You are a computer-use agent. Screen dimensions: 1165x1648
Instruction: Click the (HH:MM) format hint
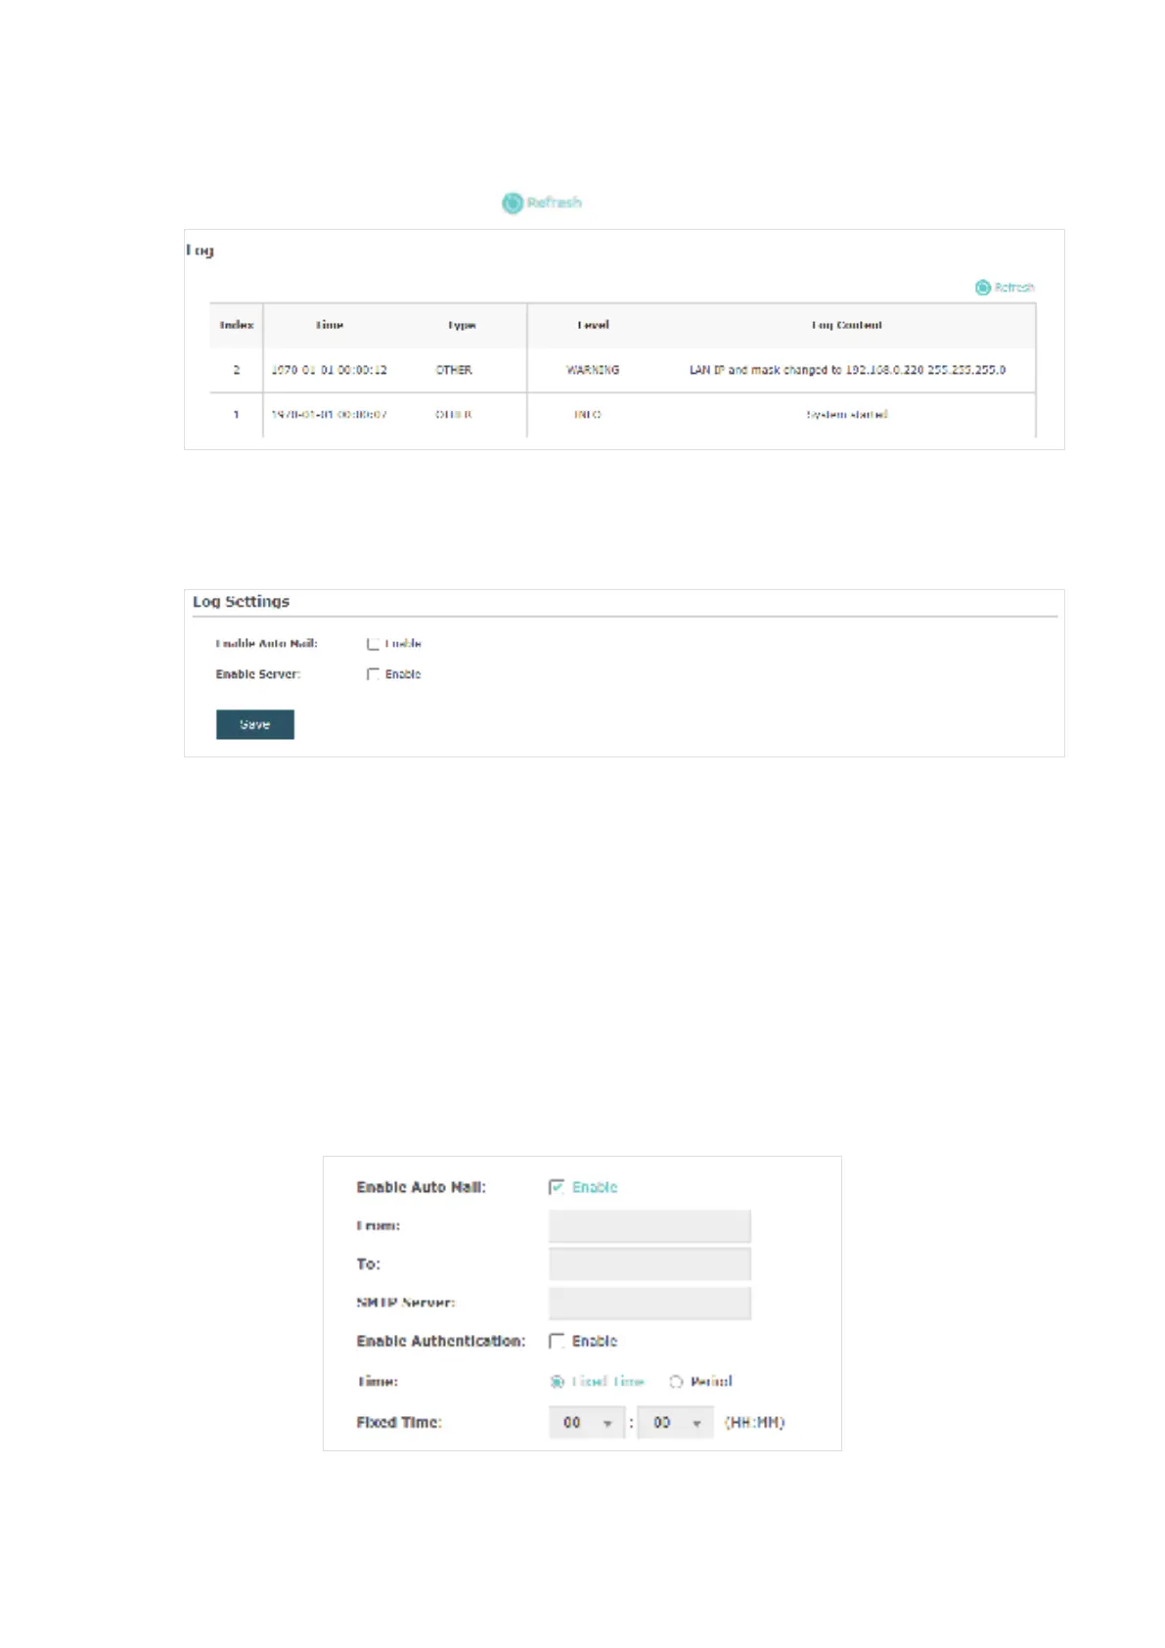coord(754,1423)
